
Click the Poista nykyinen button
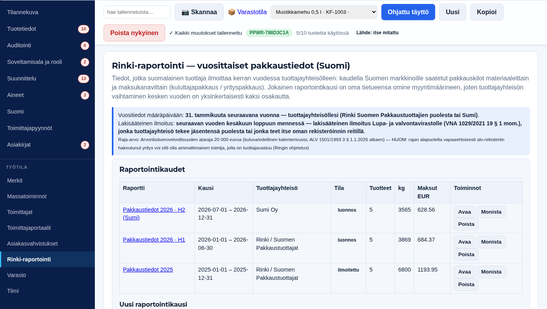point(134,33)
